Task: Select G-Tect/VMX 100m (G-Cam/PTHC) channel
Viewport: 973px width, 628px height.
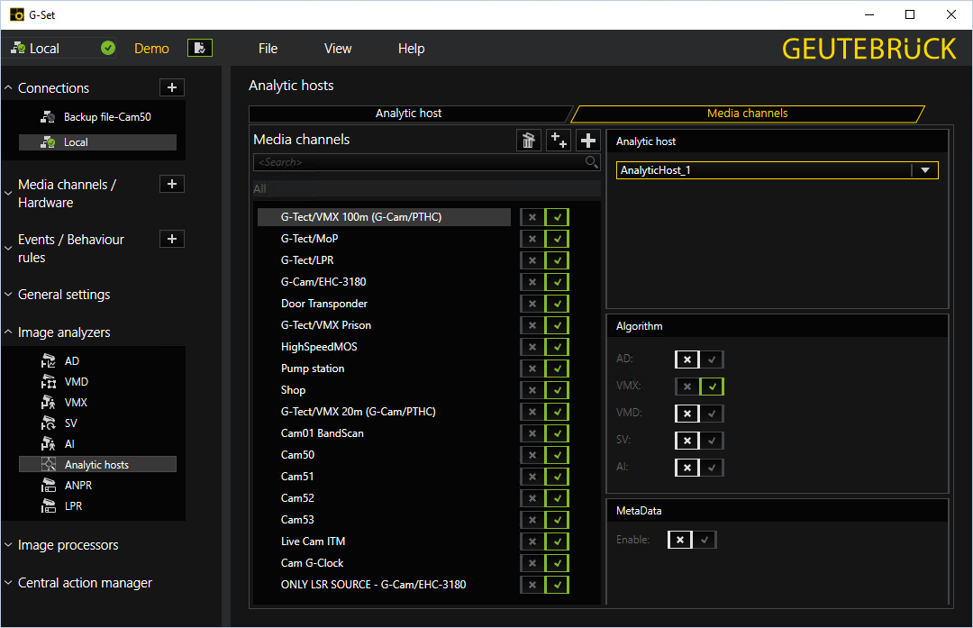Action: (x=384, y=217)
